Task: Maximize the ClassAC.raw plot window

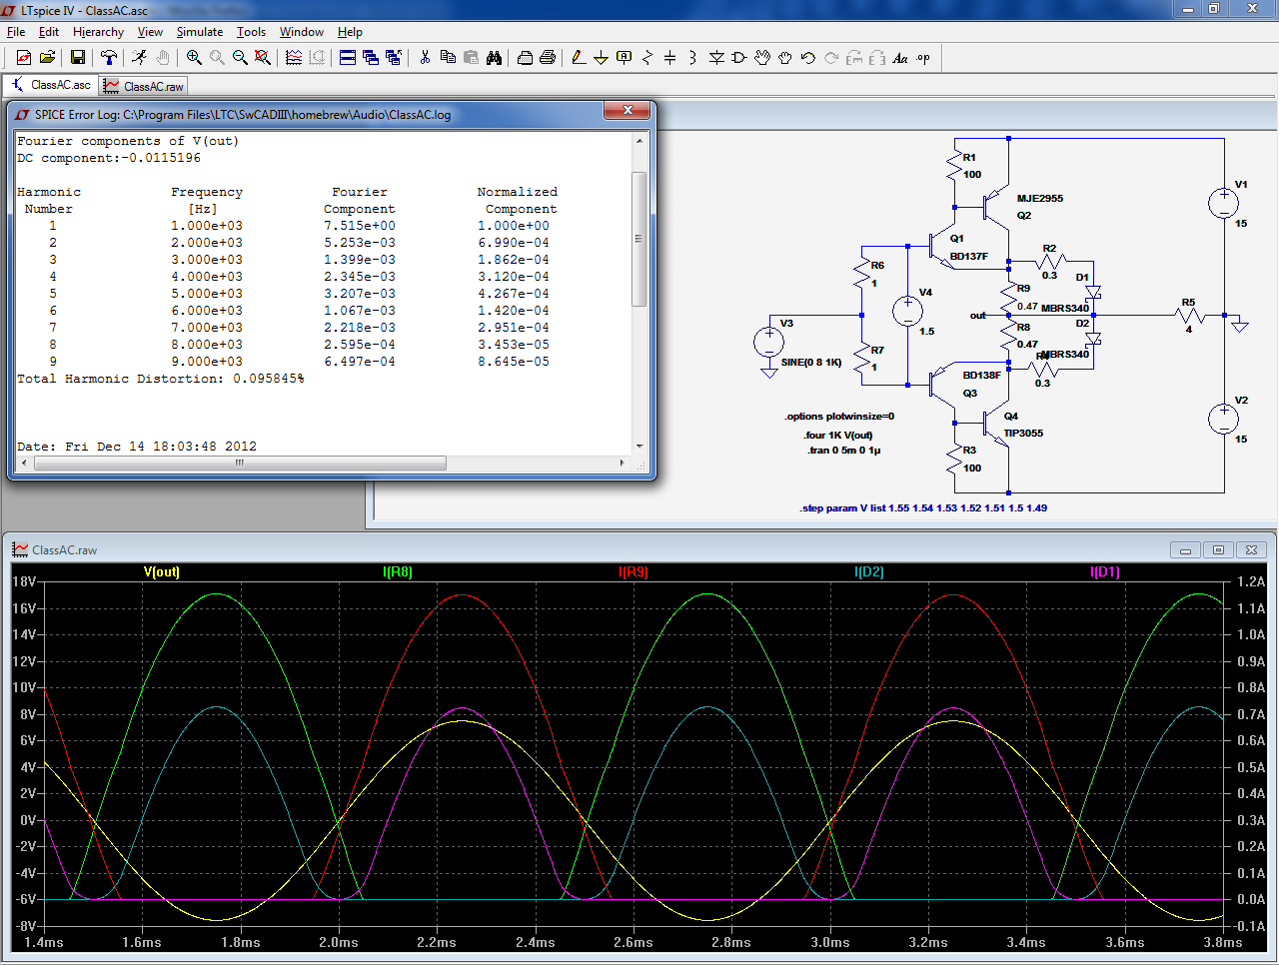Action: (1218, 549)
